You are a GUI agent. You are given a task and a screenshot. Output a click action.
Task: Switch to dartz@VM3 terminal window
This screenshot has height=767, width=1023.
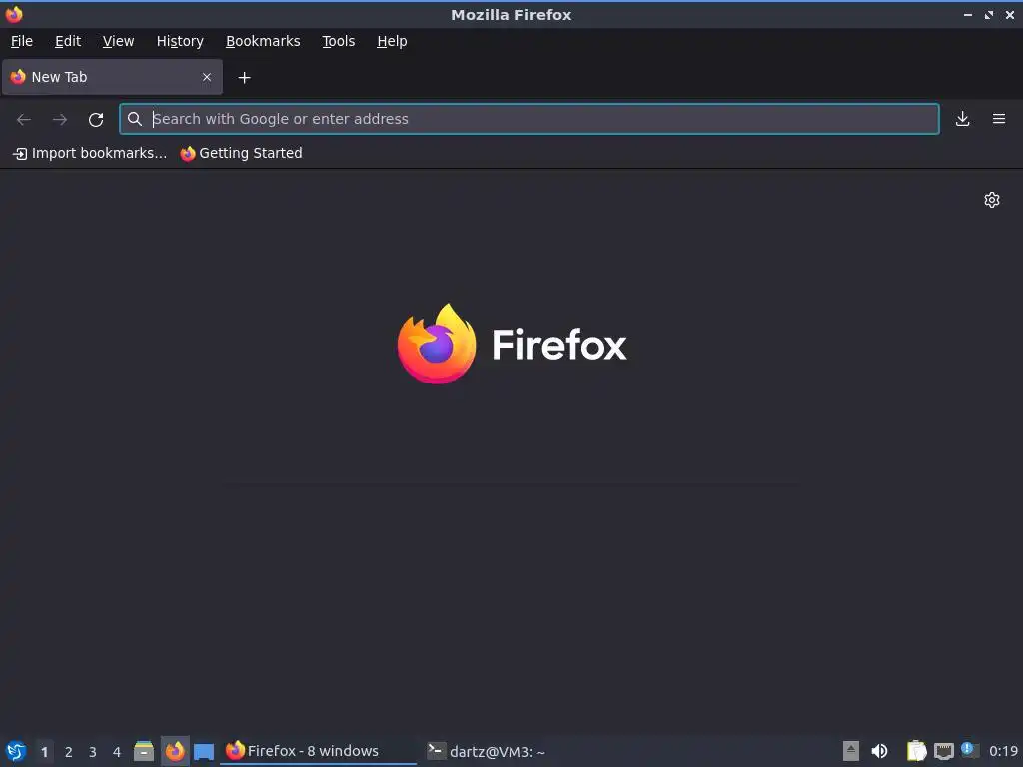[x=487, y=751]
